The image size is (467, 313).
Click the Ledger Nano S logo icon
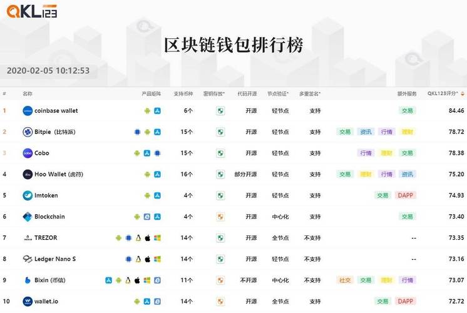[x=28, y=259]
